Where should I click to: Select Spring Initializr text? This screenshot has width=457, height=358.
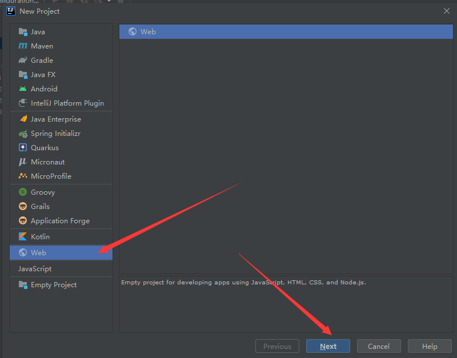pyautogui.click(x=55, y=134)
